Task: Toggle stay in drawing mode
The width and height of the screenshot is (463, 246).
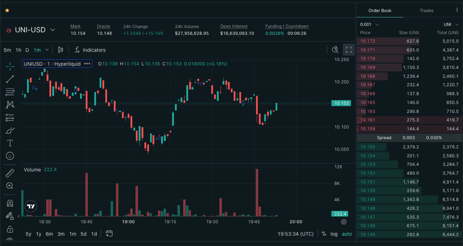Action: click(10, 216)
